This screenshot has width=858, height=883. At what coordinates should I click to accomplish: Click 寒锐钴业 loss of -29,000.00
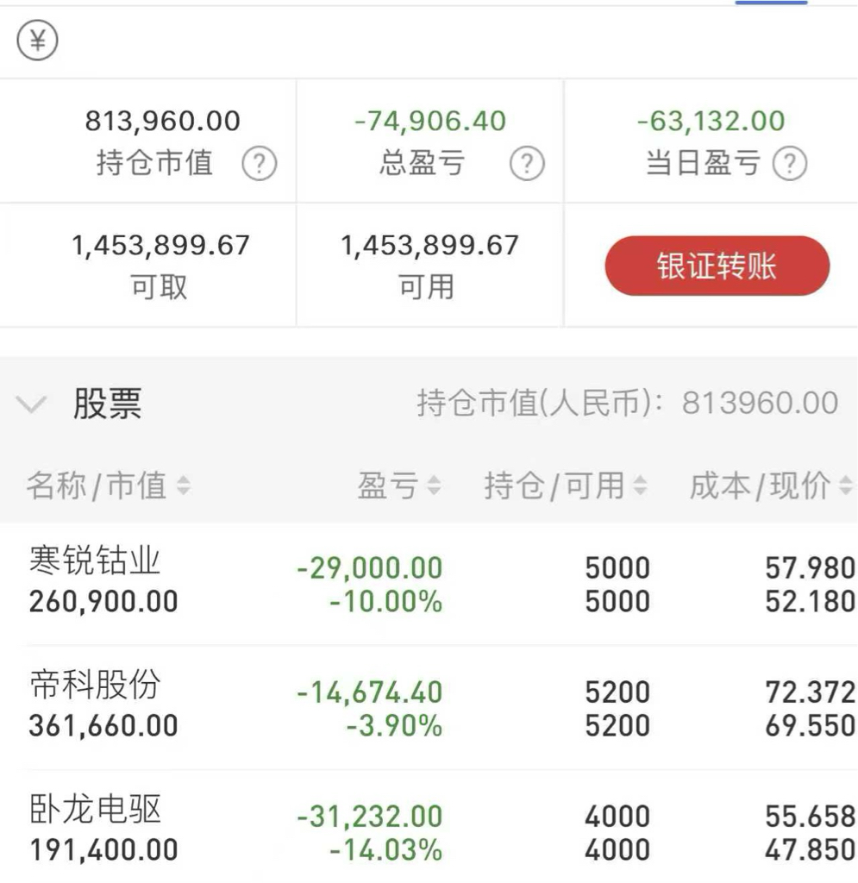coord(369,568)
